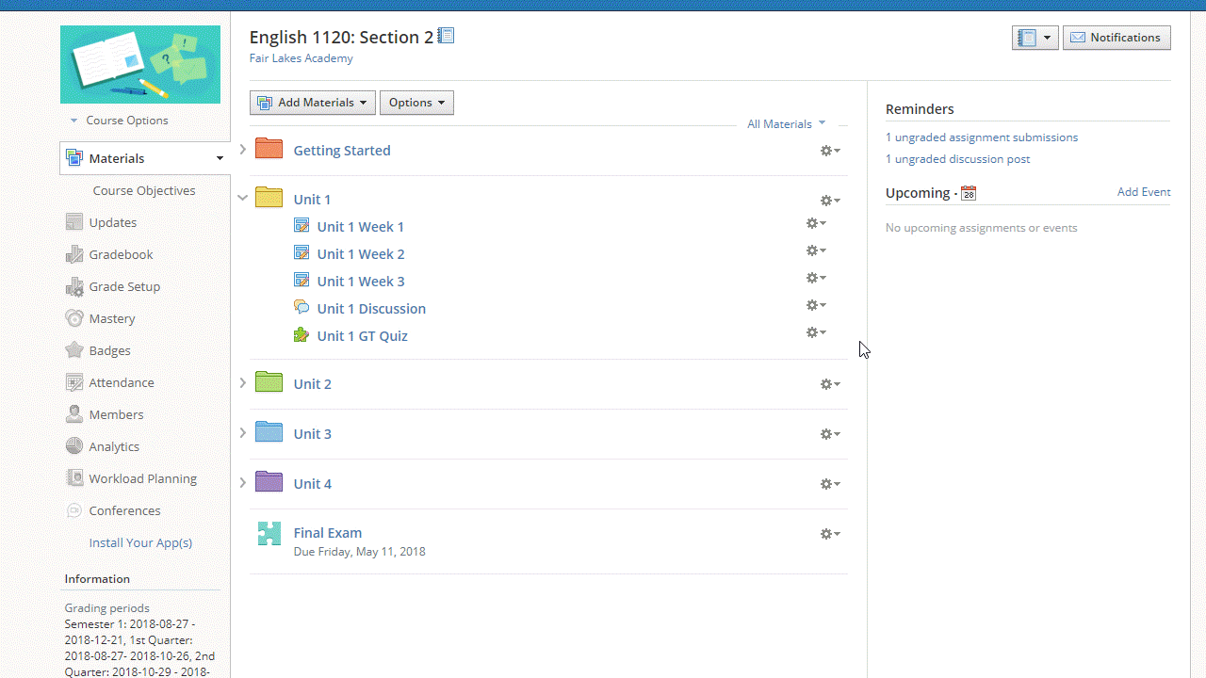1206x678 pixels.
Task: Open the Attendance sidebar icon
Action: 74,382
